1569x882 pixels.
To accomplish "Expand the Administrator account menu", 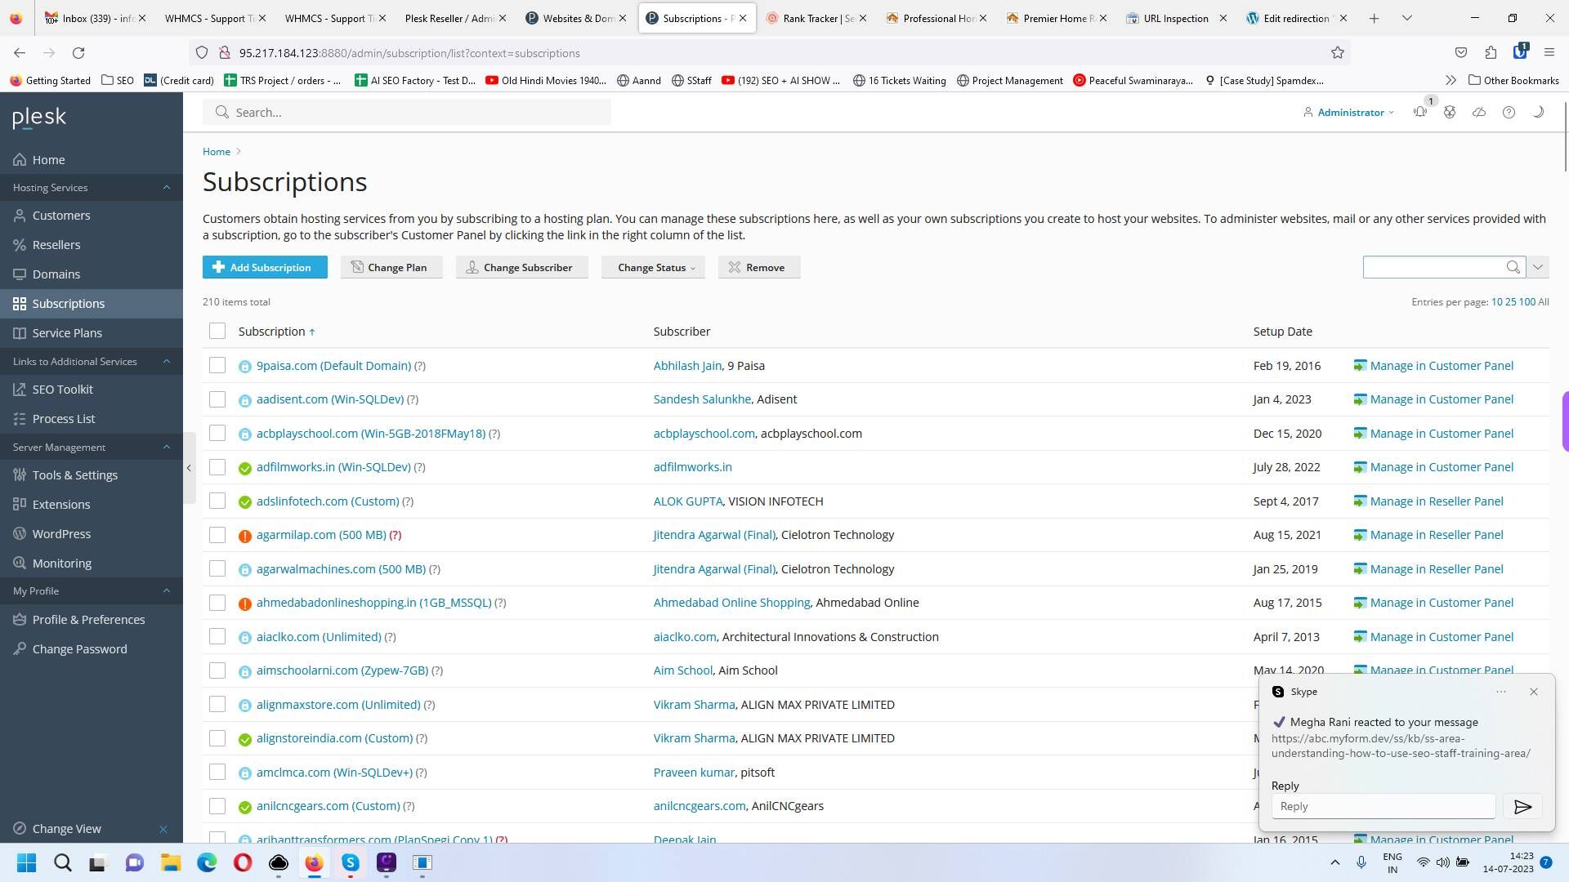I will [1349, 112].
